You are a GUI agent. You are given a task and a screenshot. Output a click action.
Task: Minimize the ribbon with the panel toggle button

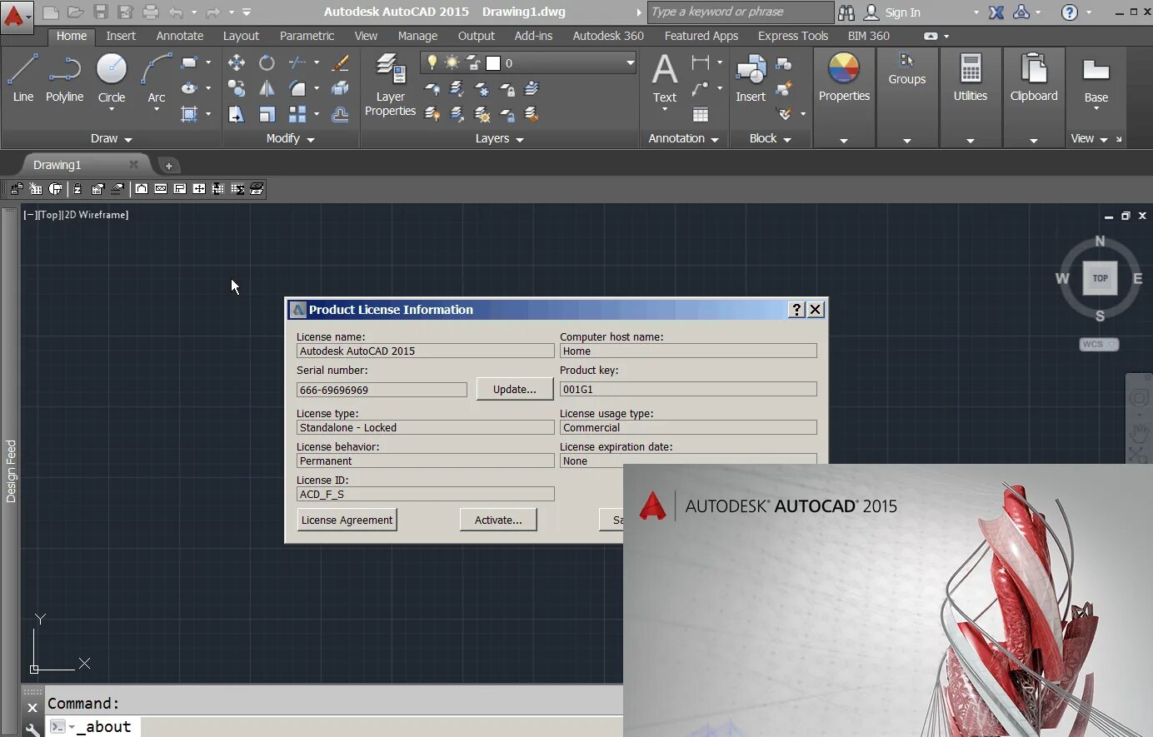931,36
